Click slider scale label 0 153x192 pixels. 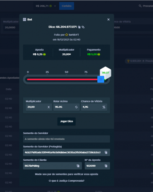(28, 72)
